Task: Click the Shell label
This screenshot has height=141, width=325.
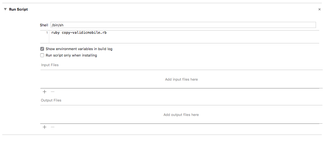Action: [44, 25]
